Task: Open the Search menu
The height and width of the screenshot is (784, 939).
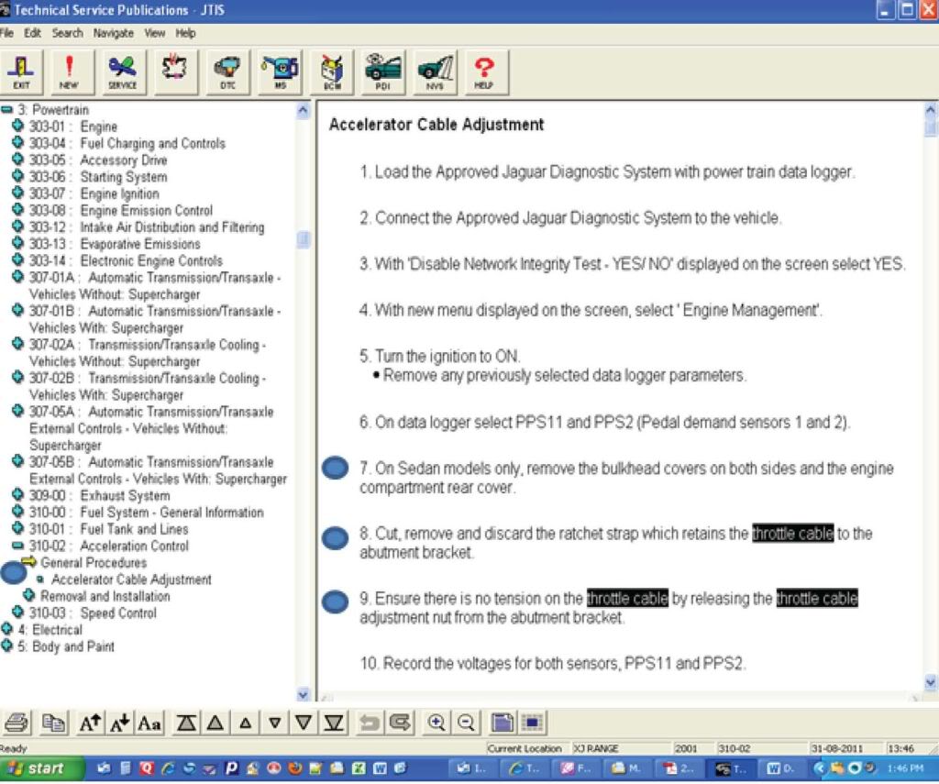Action: click(x=67, y=33)
